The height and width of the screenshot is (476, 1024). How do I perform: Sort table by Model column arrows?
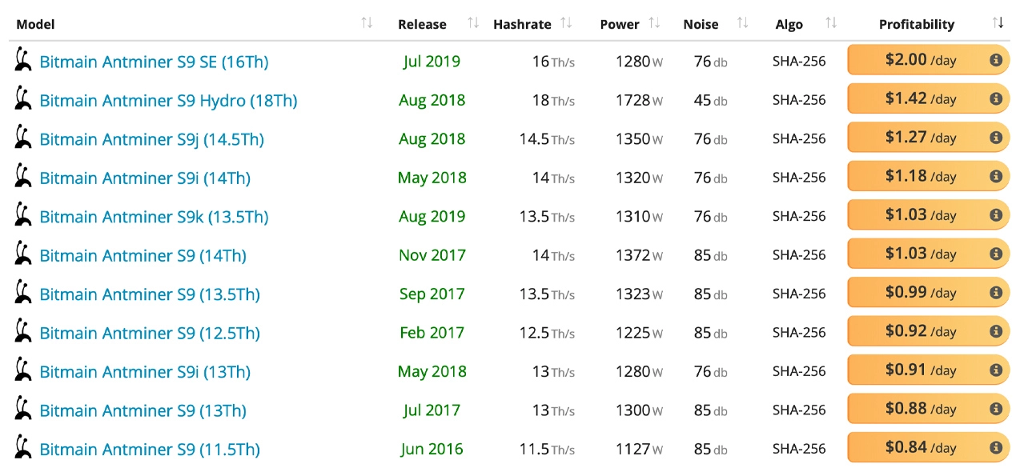pos(367,23)
